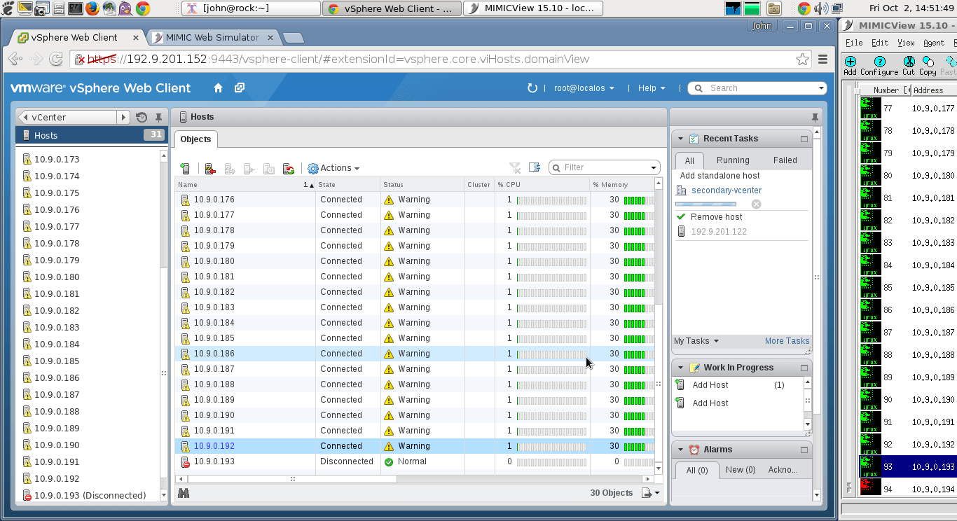Switch to Failed tasks tab
Viewport: 957px width, 521px height.
pos(785,160)
